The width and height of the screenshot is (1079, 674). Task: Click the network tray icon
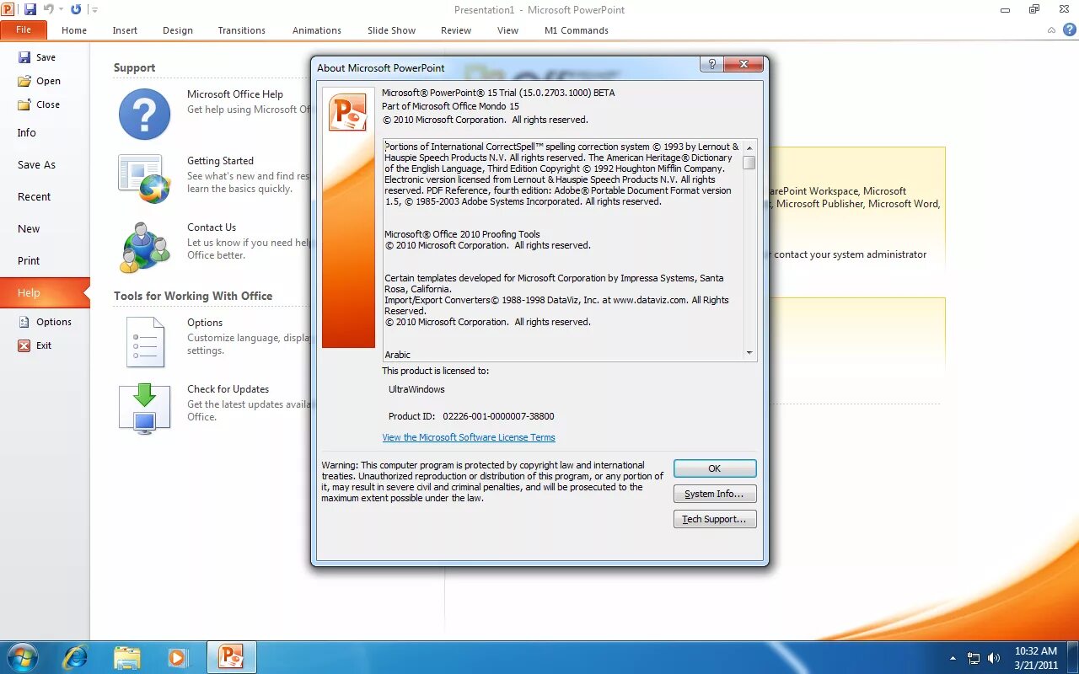pos(974,658)
